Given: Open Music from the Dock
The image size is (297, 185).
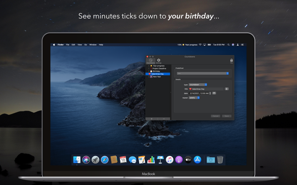Looking at the screenshot, I should point(170,160).
